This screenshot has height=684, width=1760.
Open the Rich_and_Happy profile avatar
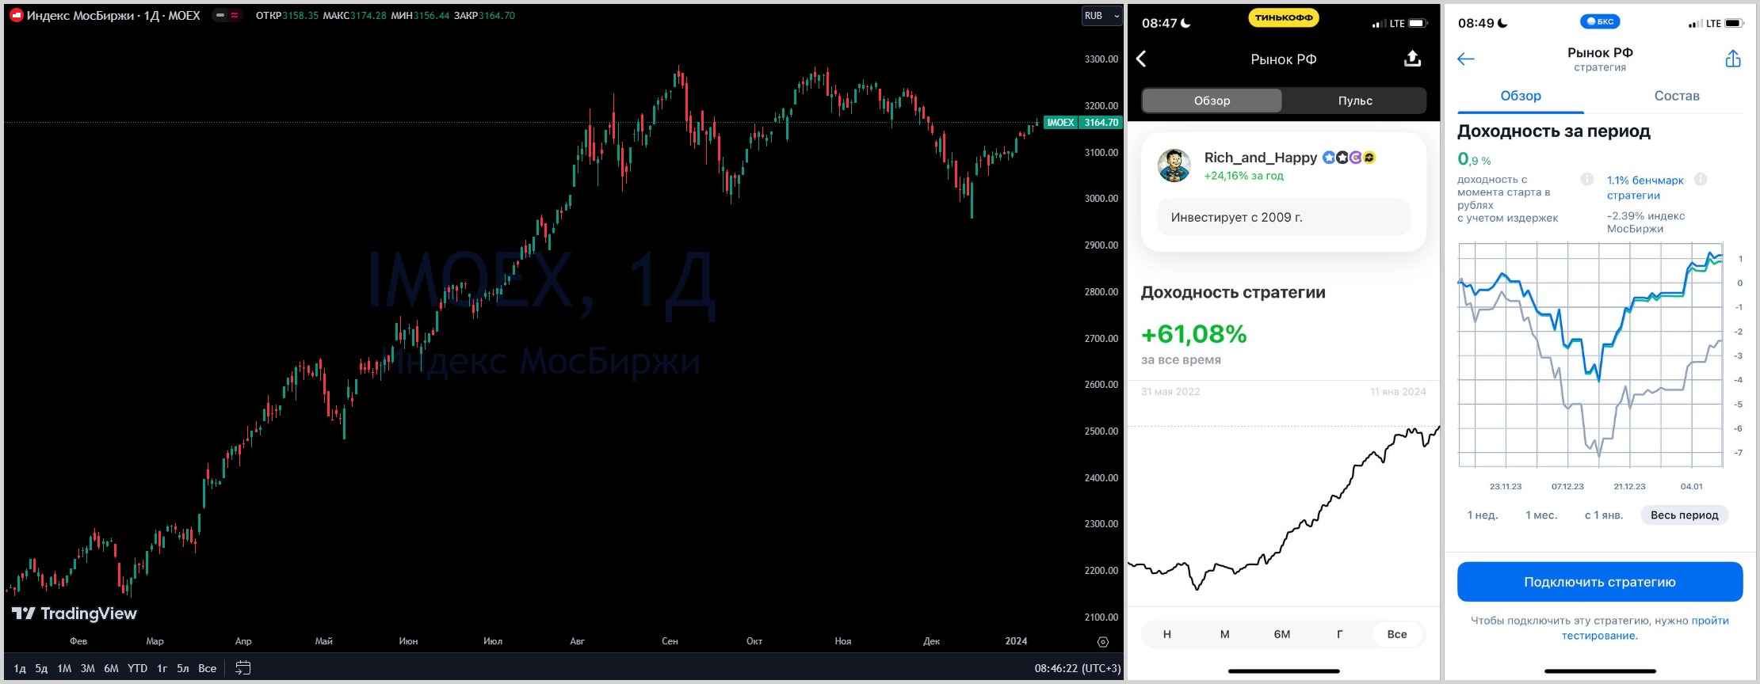[1174, 165]
